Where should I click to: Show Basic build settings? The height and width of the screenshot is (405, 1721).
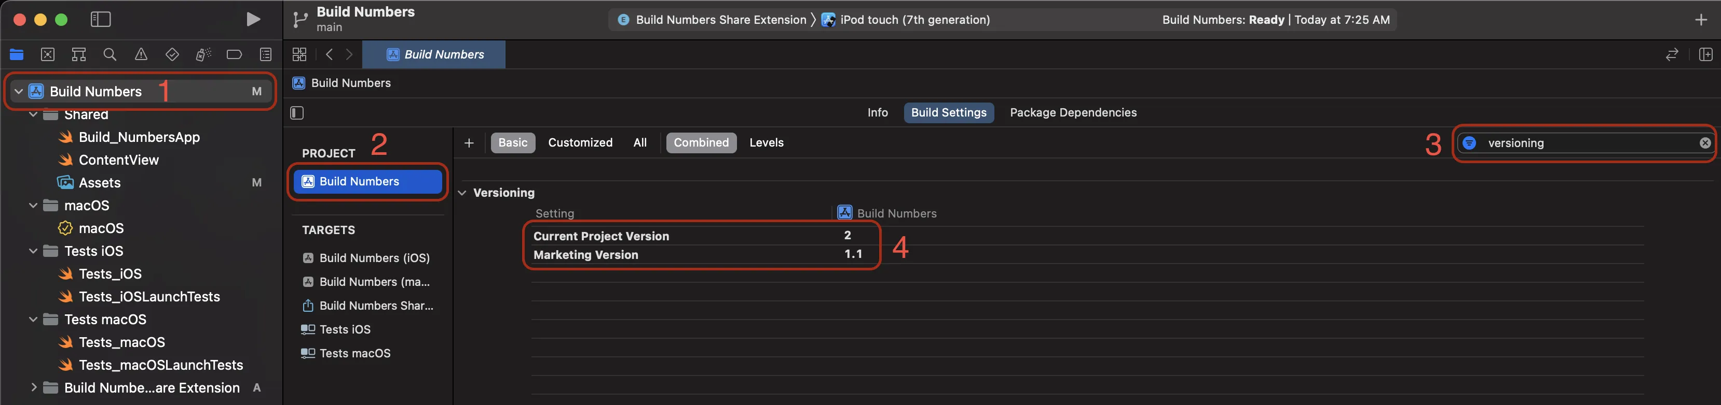513,143
